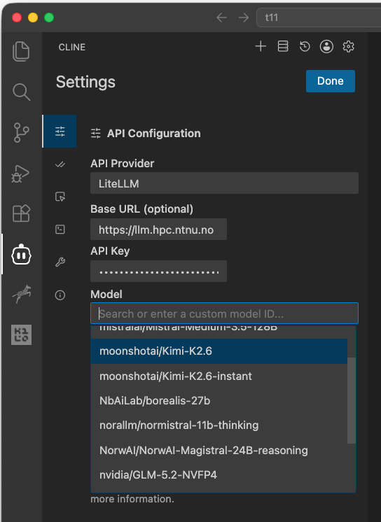Open the cursor-window browser settings tab
The width and height of the screenshot is (381, 522).
pyautogui.click(x=60, y=197)
